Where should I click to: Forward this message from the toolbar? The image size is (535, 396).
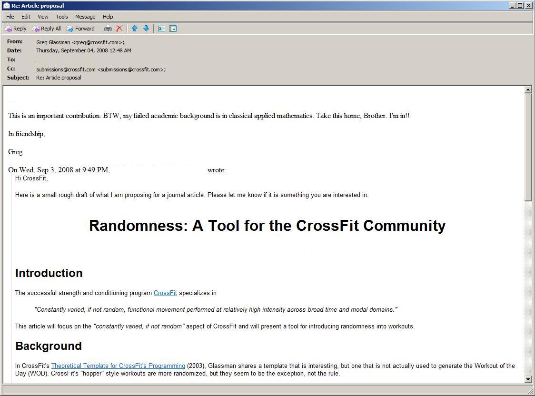click(80, 29)
